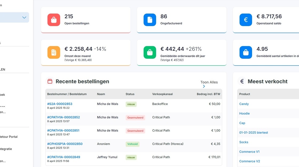Click the blue bag icon beside 4.95
Screen dimensions: 299x167
point(246,52)
